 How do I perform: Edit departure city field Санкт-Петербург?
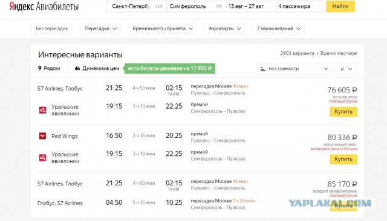[137, 7]
